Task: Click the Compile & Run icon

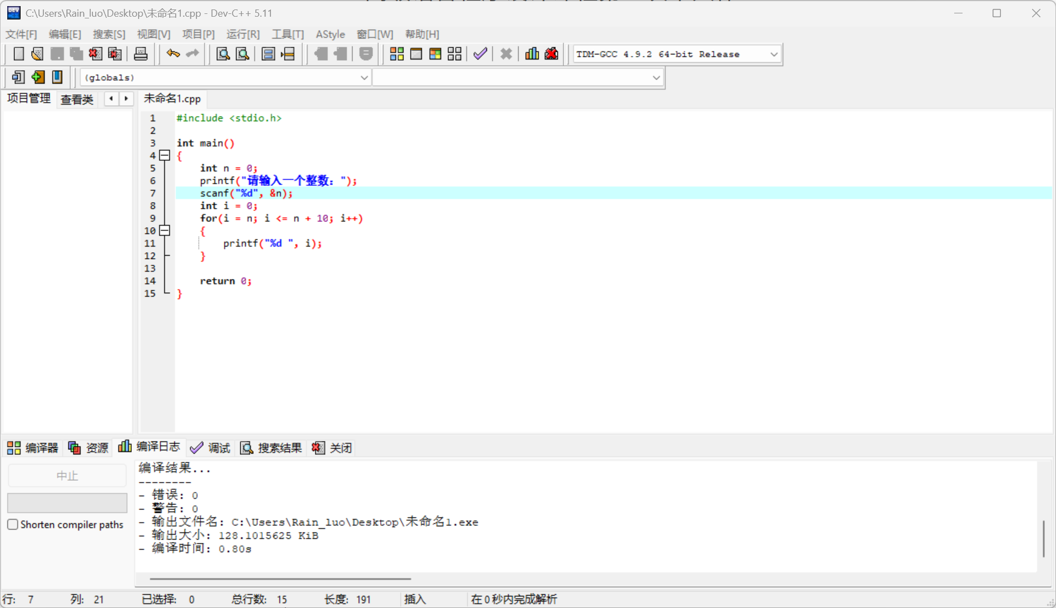Action: 435,54
